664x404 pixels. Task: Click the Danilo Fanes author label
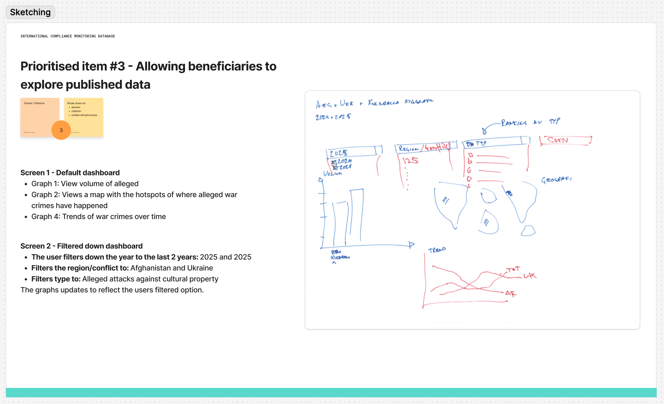click(29, 132)
